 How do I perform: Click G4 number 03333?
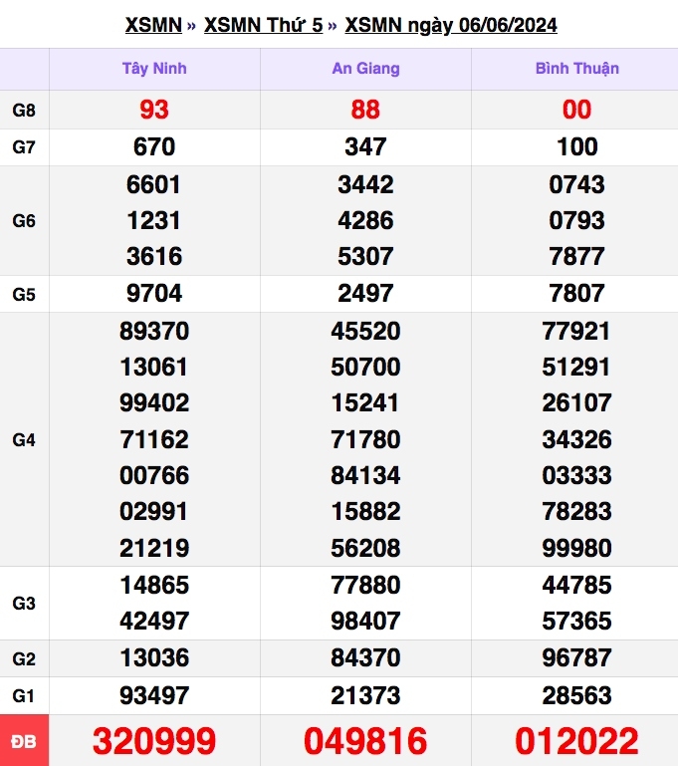point(577,475)
